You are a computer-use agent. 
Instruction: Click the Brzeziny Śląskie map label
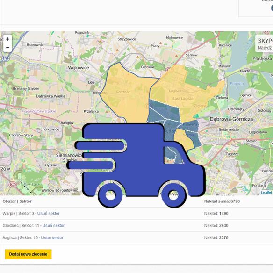(x=26, y=89)
